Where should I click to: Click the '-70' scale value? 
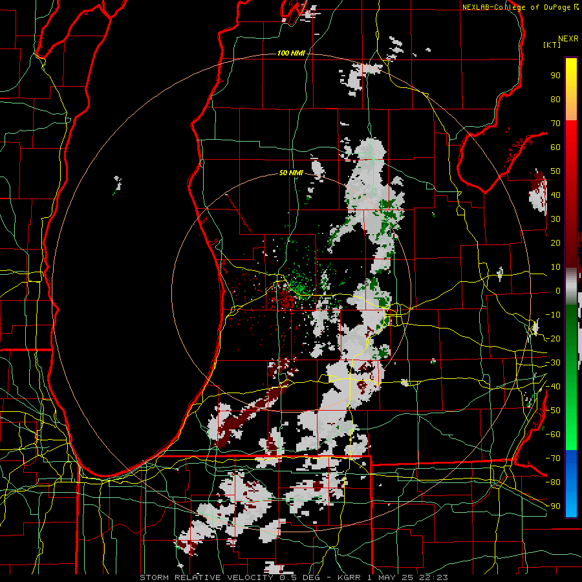tap(553, 458)
